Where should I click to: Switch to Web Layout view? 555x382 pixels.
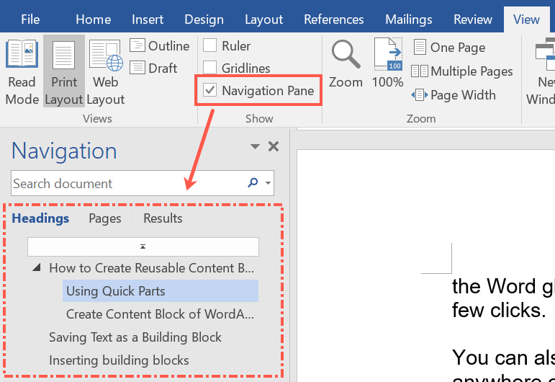[x=105, y=72]
